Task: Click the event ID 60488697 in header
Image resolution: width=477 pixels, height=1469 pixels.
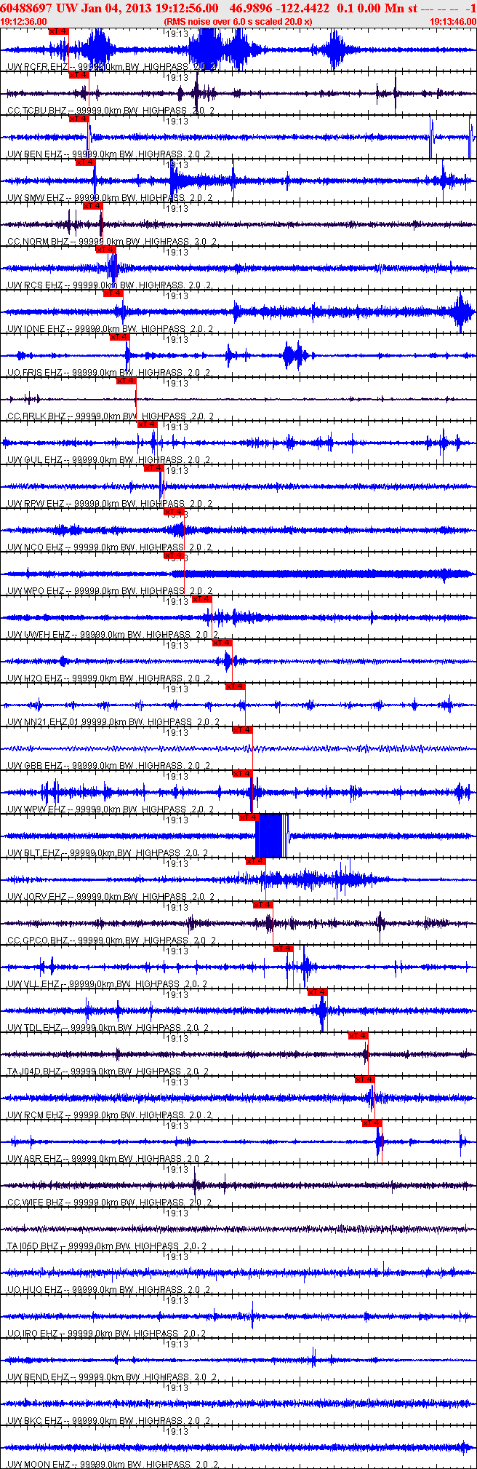Action: click(x=27, y=8)
